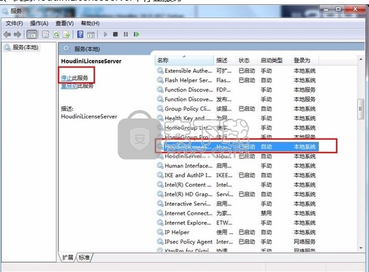This screenshot has height=272, width=369.
Task: Switch to the 扩展 tab
Action: coord(67,257)
